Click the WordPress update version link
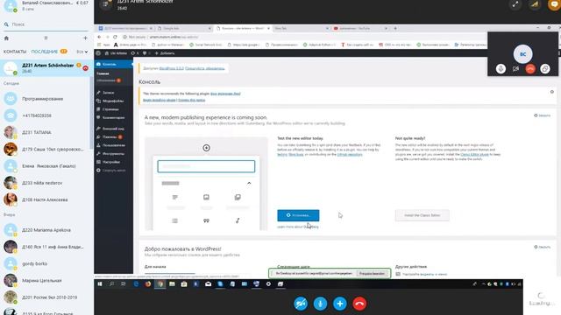 (172, 68)
